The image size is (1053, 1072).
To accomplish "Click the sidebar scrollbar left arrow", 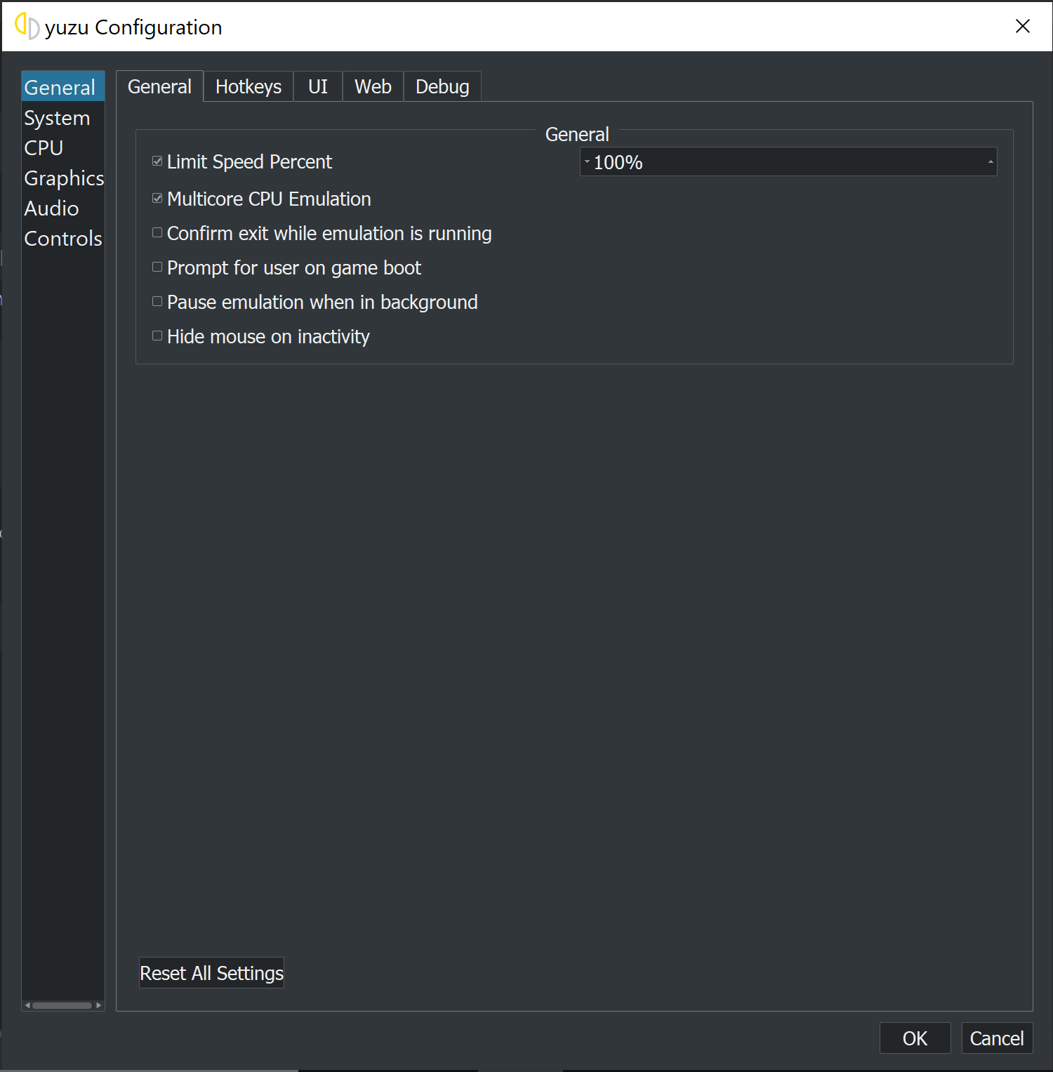I will click(27, 1005).
